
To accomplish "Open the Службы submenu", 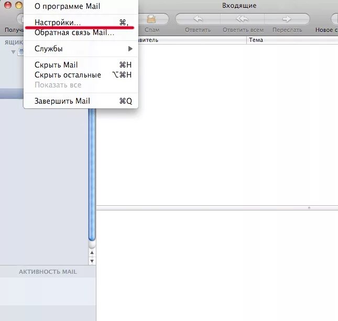I will tap(81, 49).
